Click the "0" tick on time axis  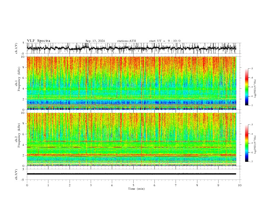click(x=27, y=185)
